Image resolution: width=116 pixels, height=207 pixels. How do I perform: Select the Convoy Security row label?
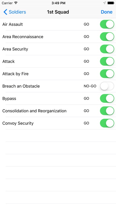(18, 123)
